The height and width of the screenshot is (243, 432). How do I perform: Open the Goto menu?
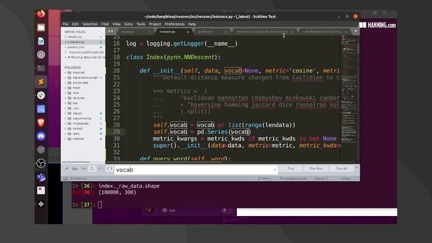[x=128, y=24]
